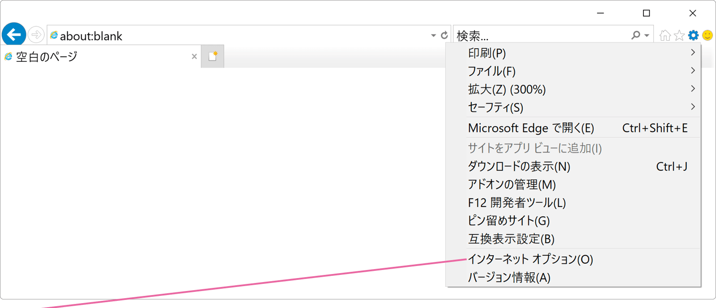
Task: Click サイトをアプリ ビューに追加(I)
Action: pos(573,148)
